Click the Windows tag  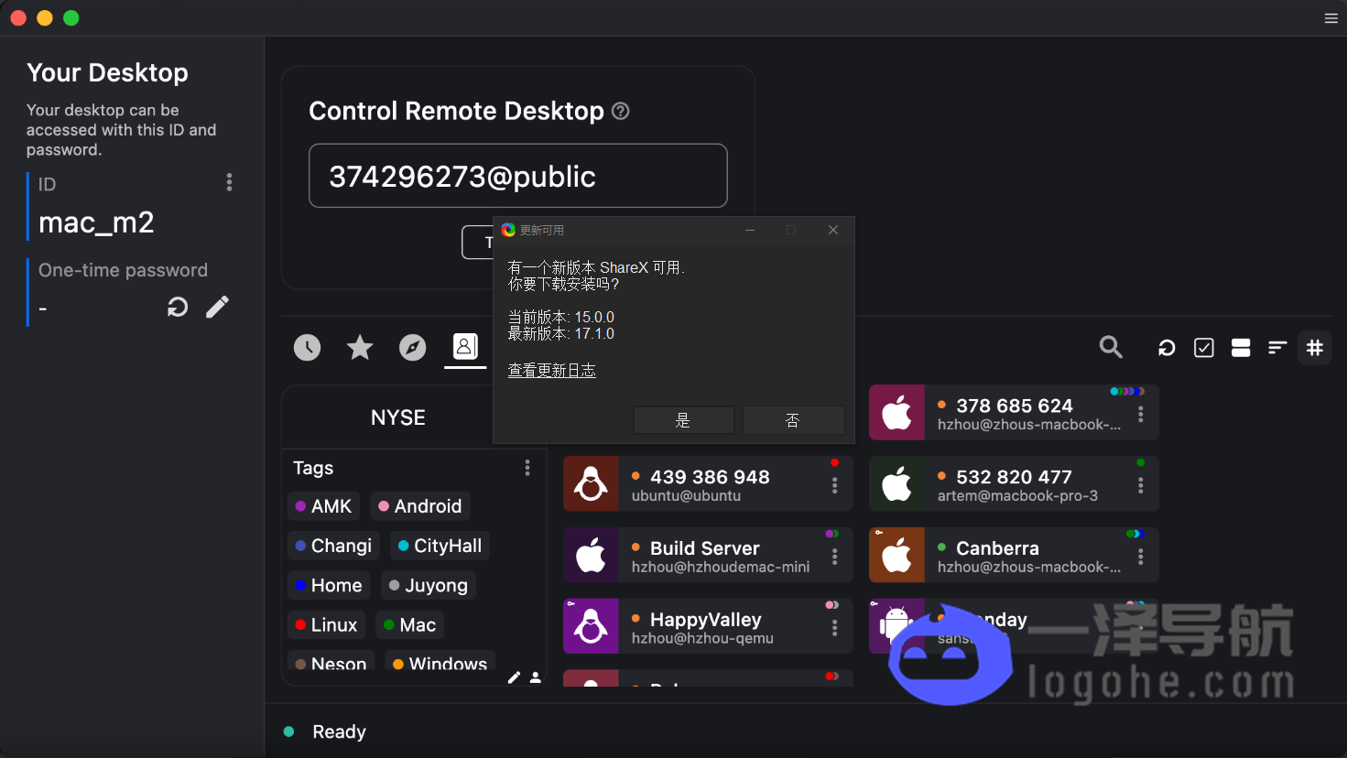440,662
